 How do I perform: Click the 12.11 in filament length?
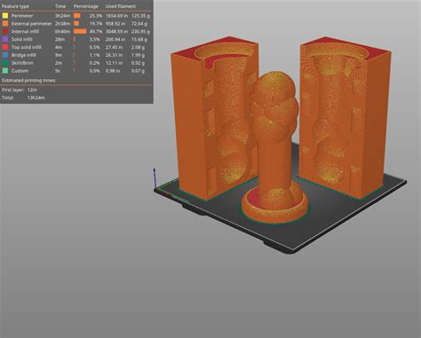(x=114, y=63)
